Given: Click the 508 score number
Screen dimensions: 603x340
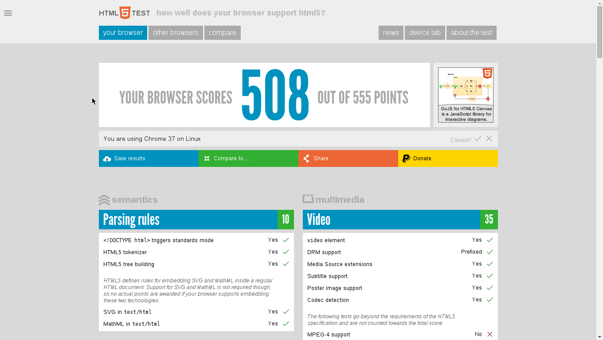Looking at the screenshot, I should click(275, 95).
